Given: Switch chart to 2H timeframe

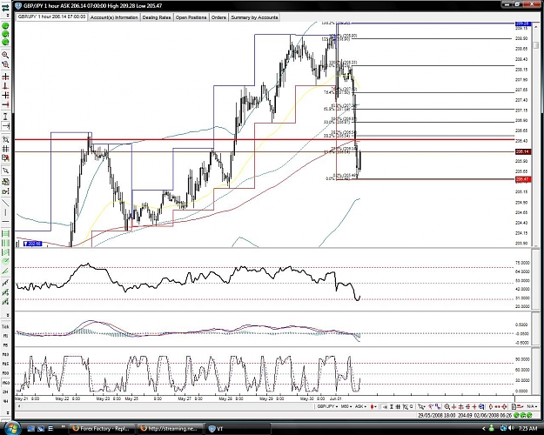Looking at the screenshot, I should point(5,391).
